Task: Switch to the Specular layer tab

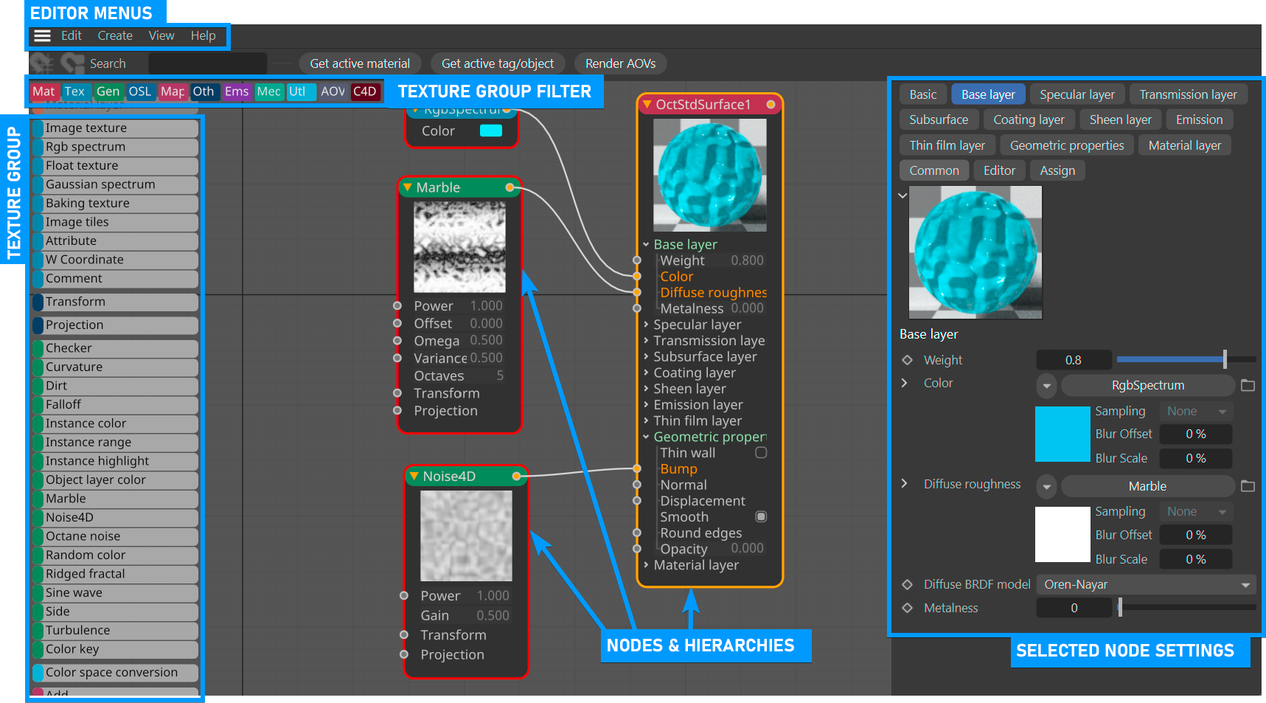Action: pos(1077,94)
